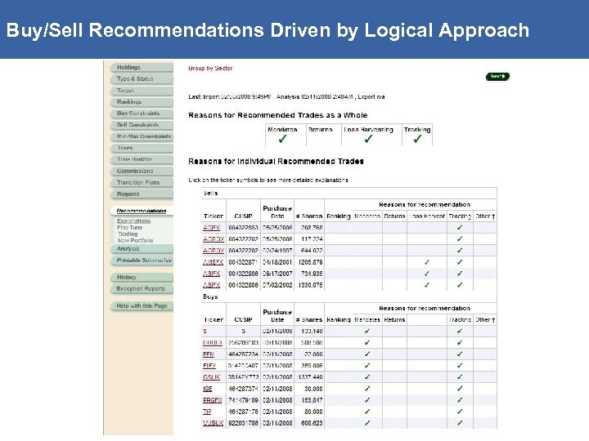The image size is (589, 441).
Task: Select the Target sidebar item
Action: 142,91
